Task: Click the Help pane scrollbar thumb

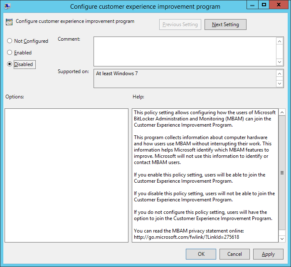Action: [282, 173]
